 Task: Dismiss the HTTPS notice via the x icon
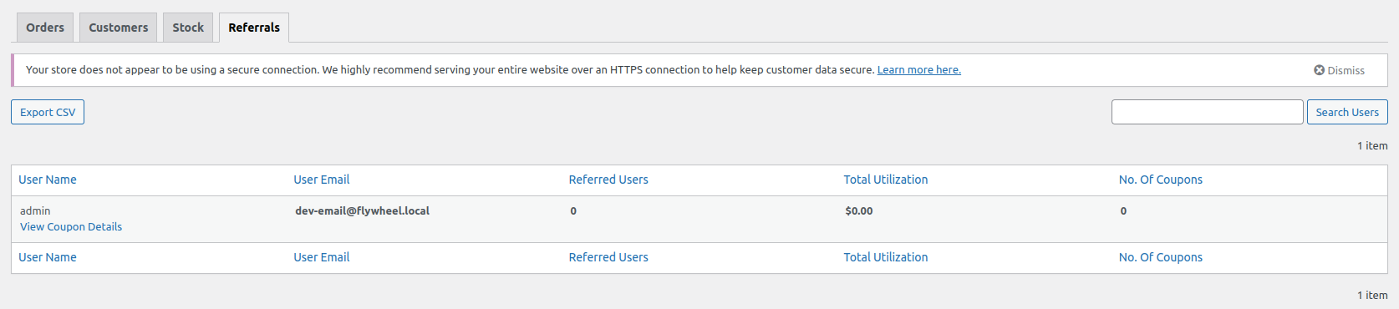click(1319, 70)
